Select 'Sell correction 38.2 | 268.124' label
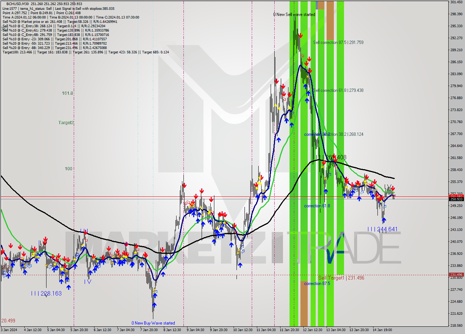The height and width of the screenshot is (334, 465). tap(338, 134)
